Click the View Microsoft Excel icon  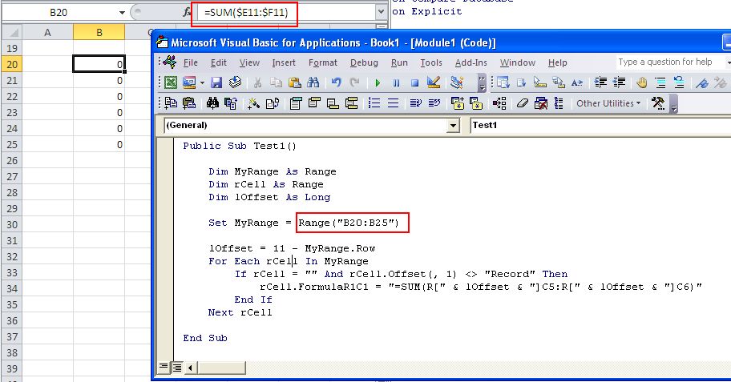pos(171,83)
